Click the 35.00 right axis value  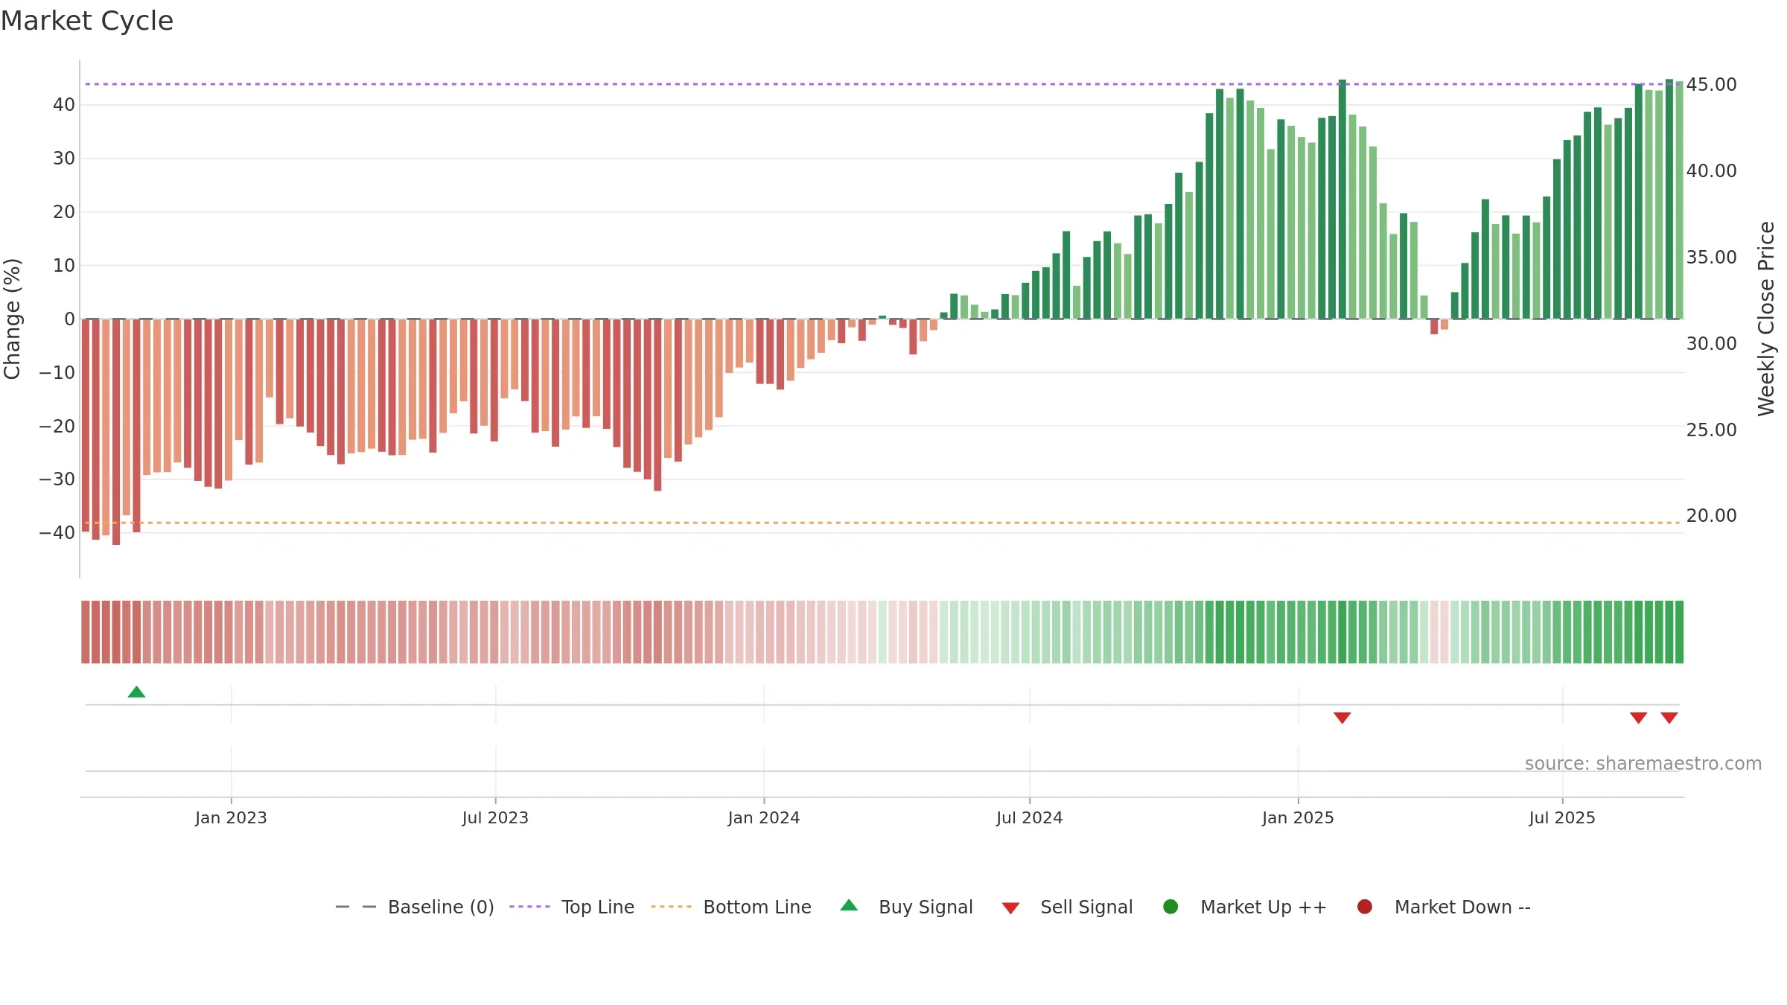click(x=1711, y=258)
